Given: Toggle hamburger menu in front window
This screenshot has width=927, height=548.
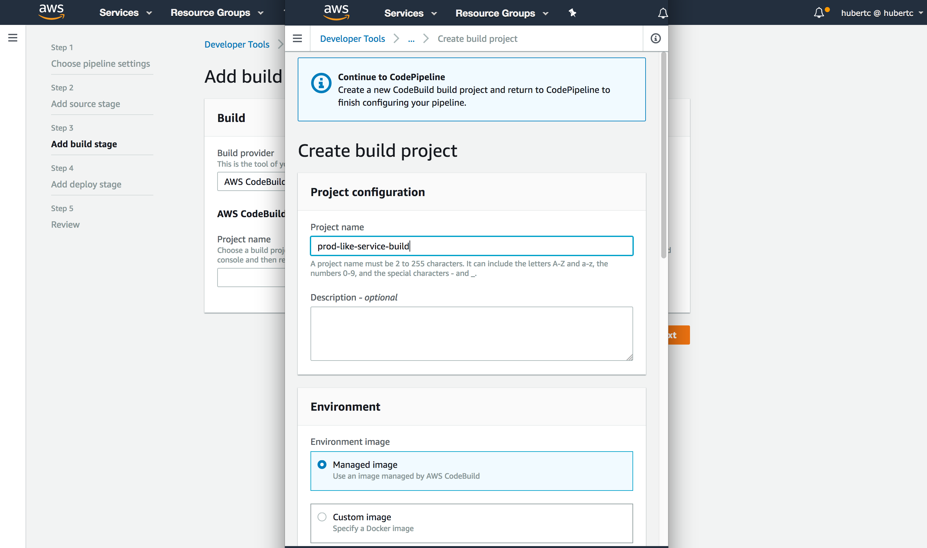Looking at the screenshot, I should 297,38.
